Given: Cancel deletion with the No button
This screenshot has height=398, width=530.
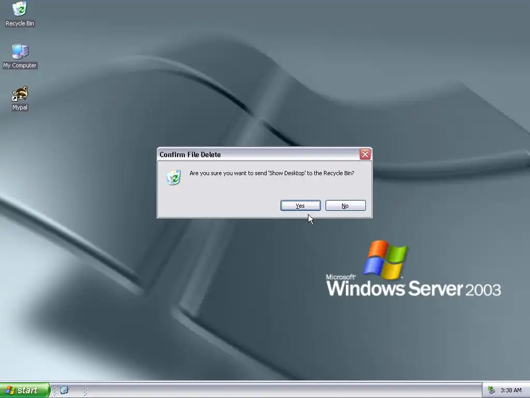Looking at the screenshot, I should pyautogui.click(x=345, y=205).
